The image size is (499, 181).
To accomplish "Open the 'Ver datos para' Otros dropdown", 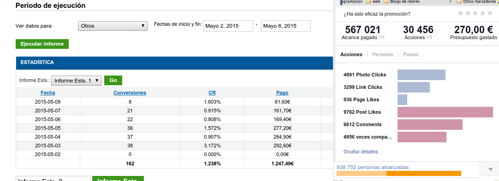I will tap(113, 26).
